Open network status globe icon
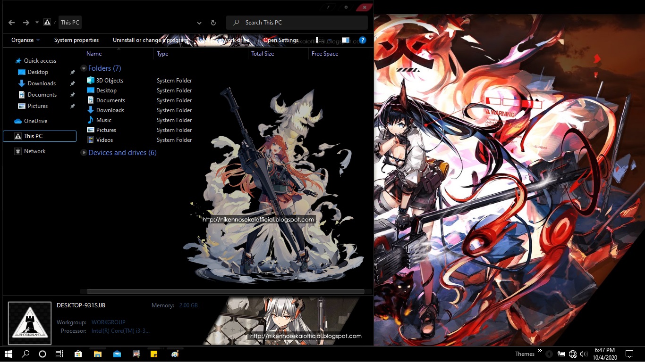Image resolution: width=645 pixels, height=362 pixels. coord(573,354)
